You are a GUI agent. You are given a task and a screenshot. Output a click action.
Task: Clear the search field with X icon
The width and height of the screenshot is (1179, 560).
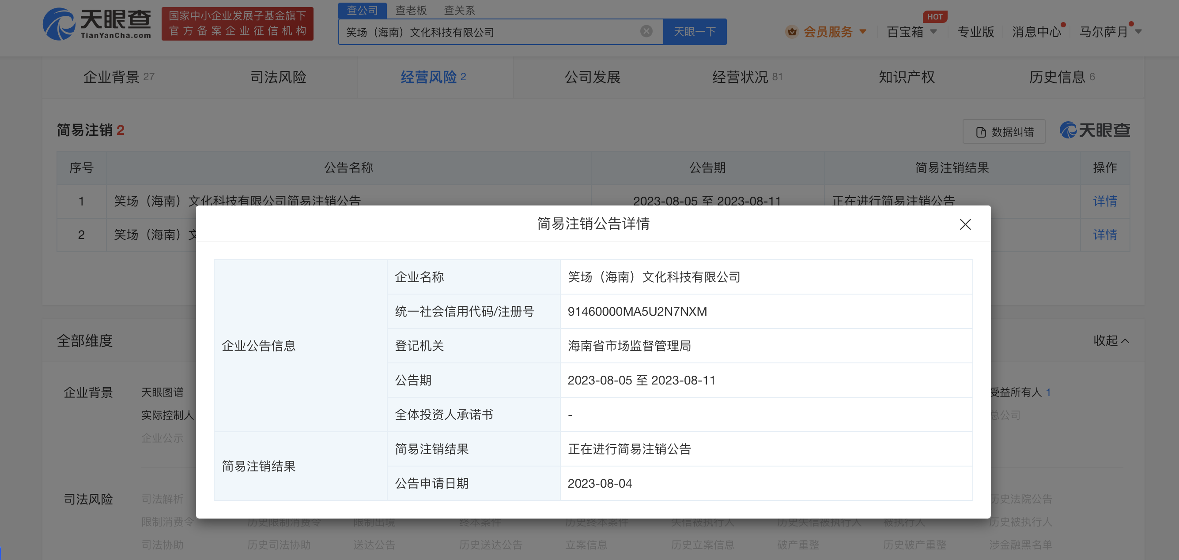[646, 32]
